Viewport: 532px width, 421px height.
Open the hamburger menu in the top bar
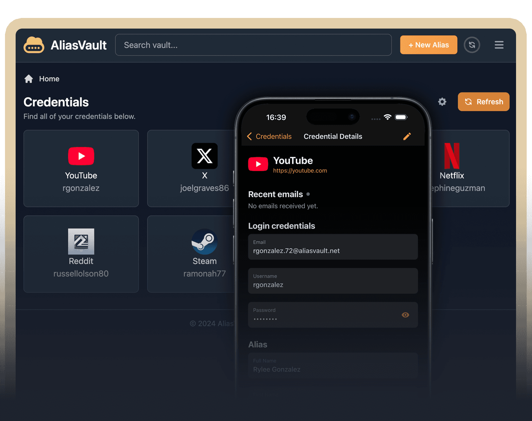click(499, 45)
